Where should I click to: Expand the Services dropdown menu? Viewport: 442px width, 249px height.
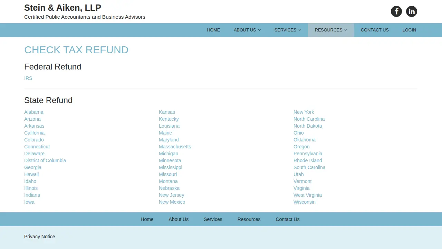(x=288, y=30)
